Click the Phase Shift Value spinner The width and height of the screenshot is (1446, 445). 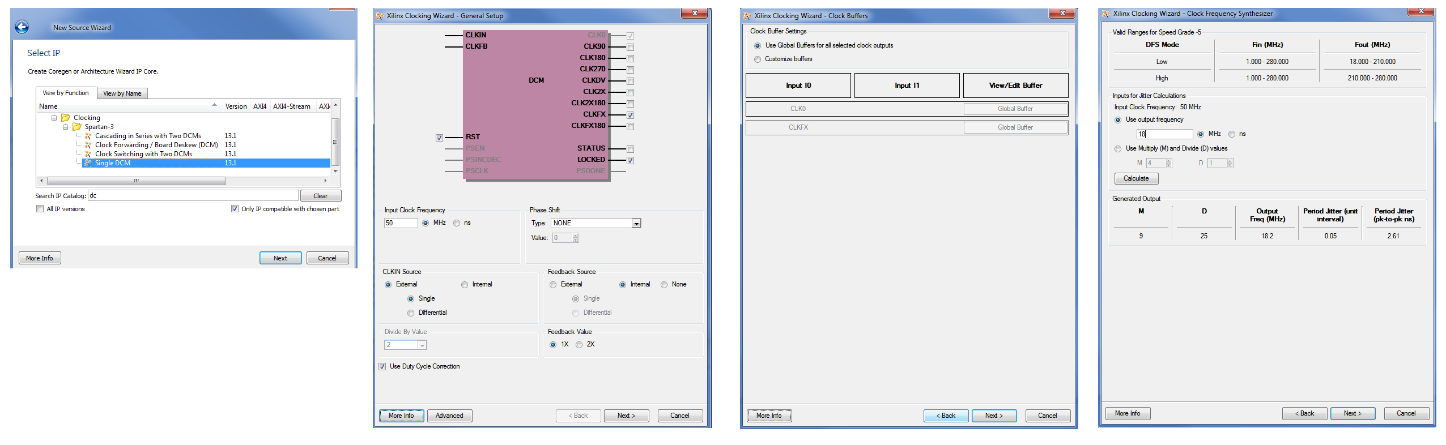[576, 238]
